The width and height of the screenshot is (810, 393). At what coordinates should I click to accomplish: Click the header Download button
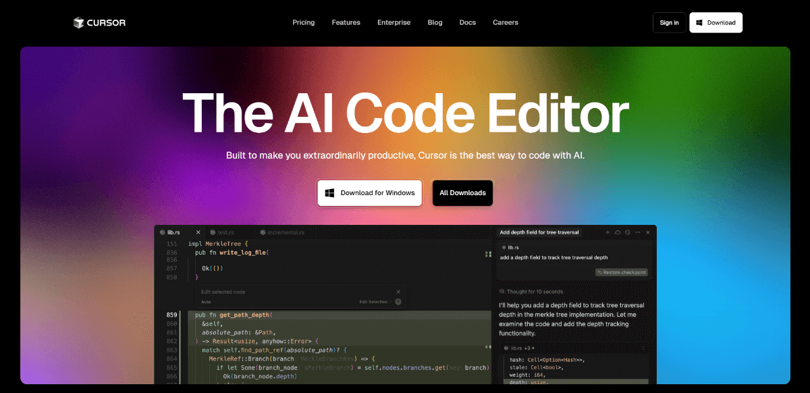coord(716,22)
